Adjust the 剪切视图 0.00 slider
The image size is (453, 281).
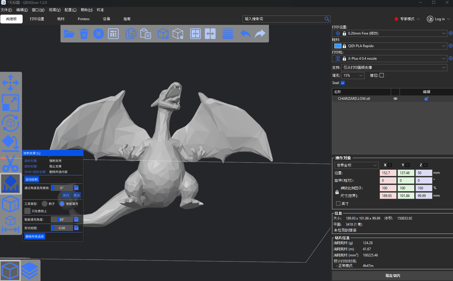pyautogui.click(x=62, y=228)
